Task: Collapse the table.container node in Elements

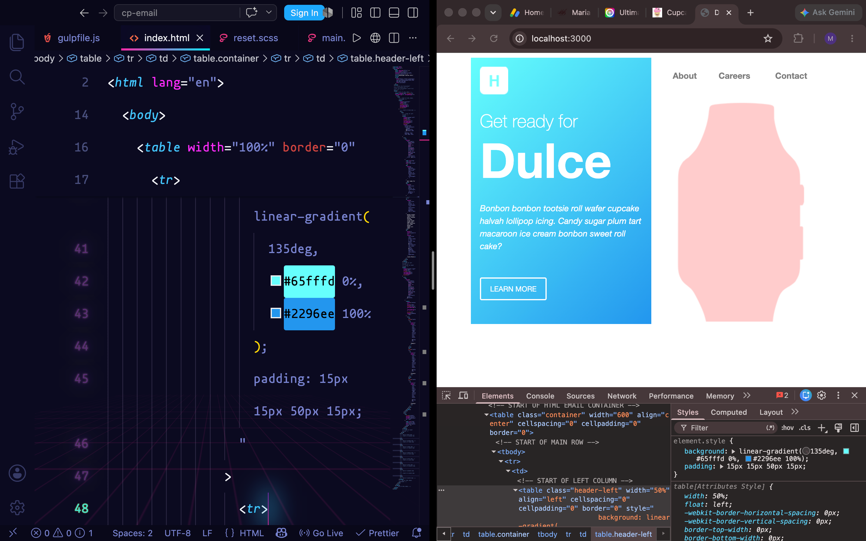Action: tap(486, 415)
